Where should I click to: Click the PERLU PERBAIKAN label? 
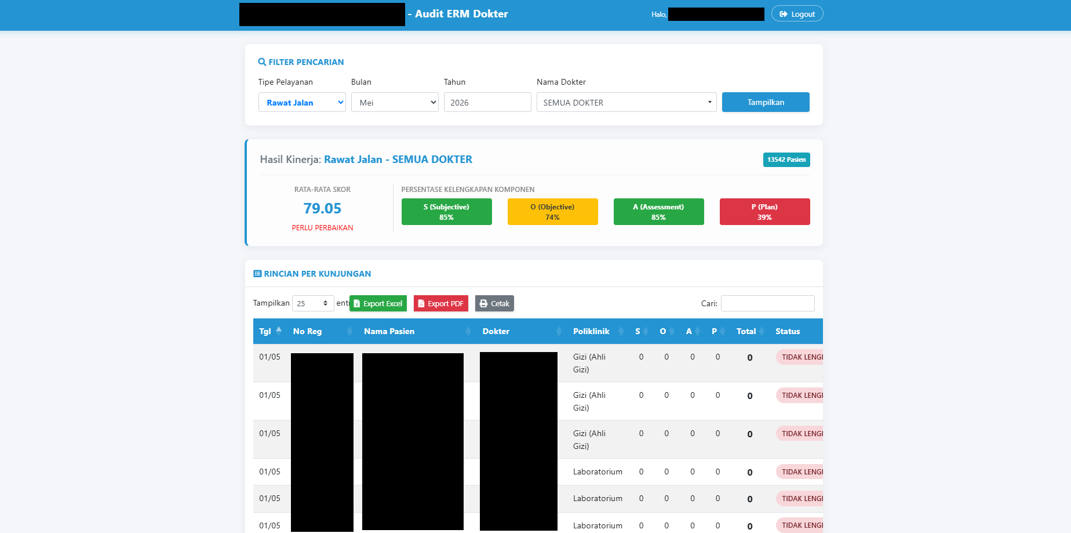[322, 228]
